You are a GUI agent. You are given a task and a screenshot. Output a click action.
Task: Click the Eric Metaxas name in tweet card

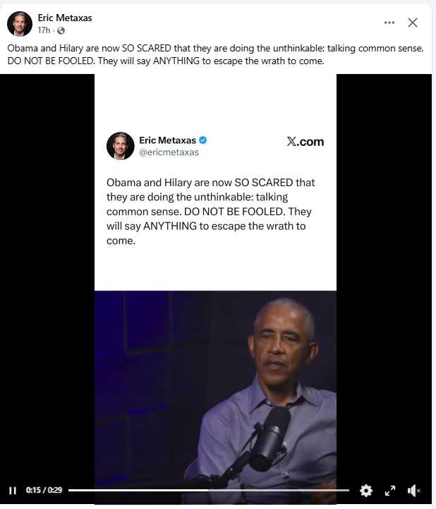(167, 140)
